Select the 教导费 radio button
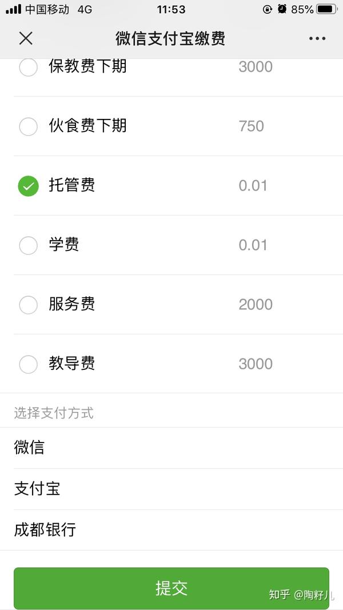343x610 pixels. [28, 364]
